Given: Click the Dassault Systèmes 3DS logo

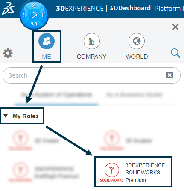Looking at the screenshot, I should (8, 9).
